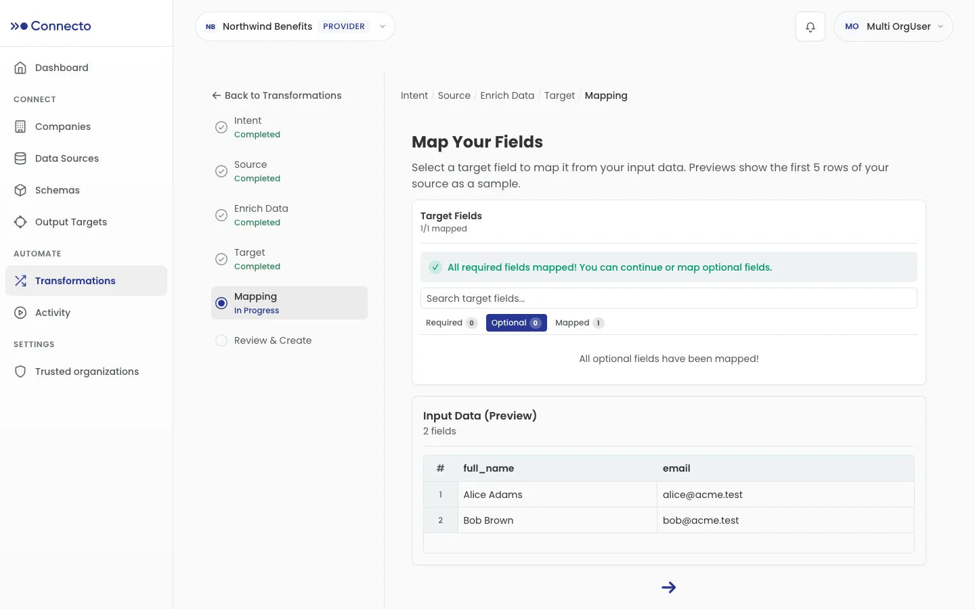Expand the Northwind Benefits organization chevron

click(383, 26)
